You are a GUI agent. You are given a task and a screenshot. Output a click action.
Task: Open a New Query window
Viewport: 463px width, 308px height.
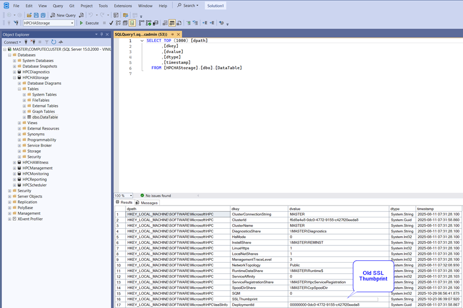point(63,15)
